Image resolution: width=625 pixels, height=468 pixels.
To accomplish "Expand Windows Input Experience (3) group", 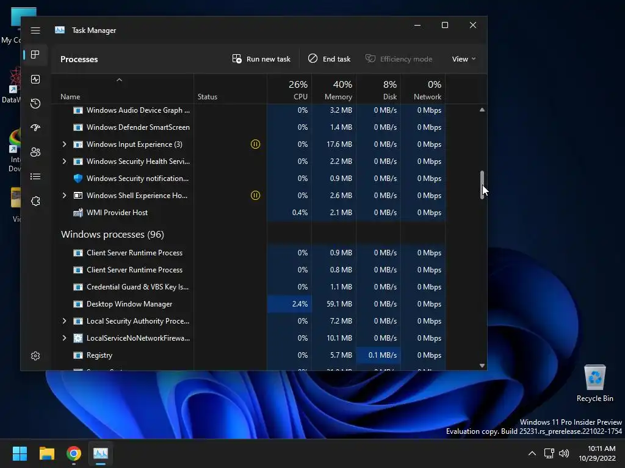I will point(64,144).
